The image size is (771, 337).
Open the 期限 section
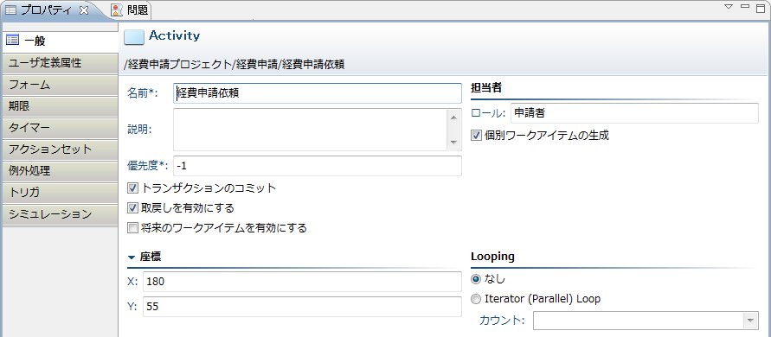coord(60,106)
